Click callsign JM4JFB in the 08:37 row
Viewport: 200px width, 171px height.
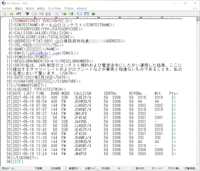81,113
